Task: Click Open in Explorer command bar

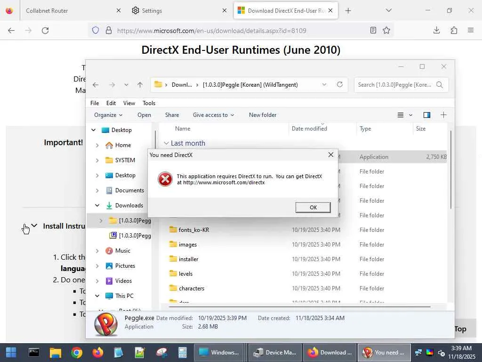Action: tap(144, 115)
